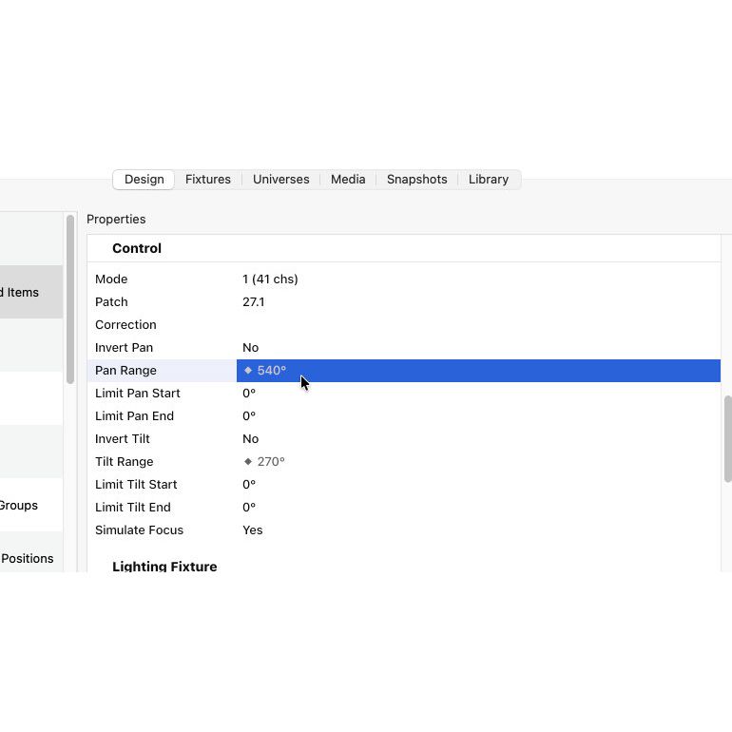Image resolution: width=732 pixels, height=732 pixels.
Task: Toggle the Invert Pan value 'No'
Action: pyautogui.click(x=251, y=348)
